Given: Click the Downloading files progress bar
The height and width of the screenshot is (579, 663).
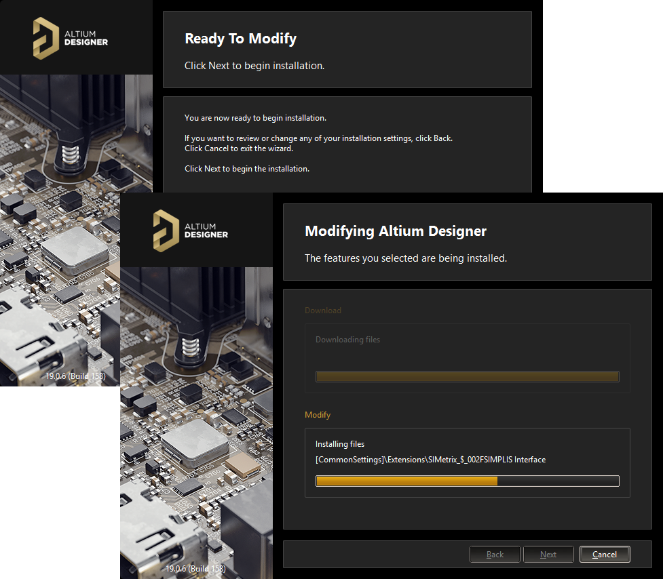Looking at the screenshot, I should coord(467,376).
